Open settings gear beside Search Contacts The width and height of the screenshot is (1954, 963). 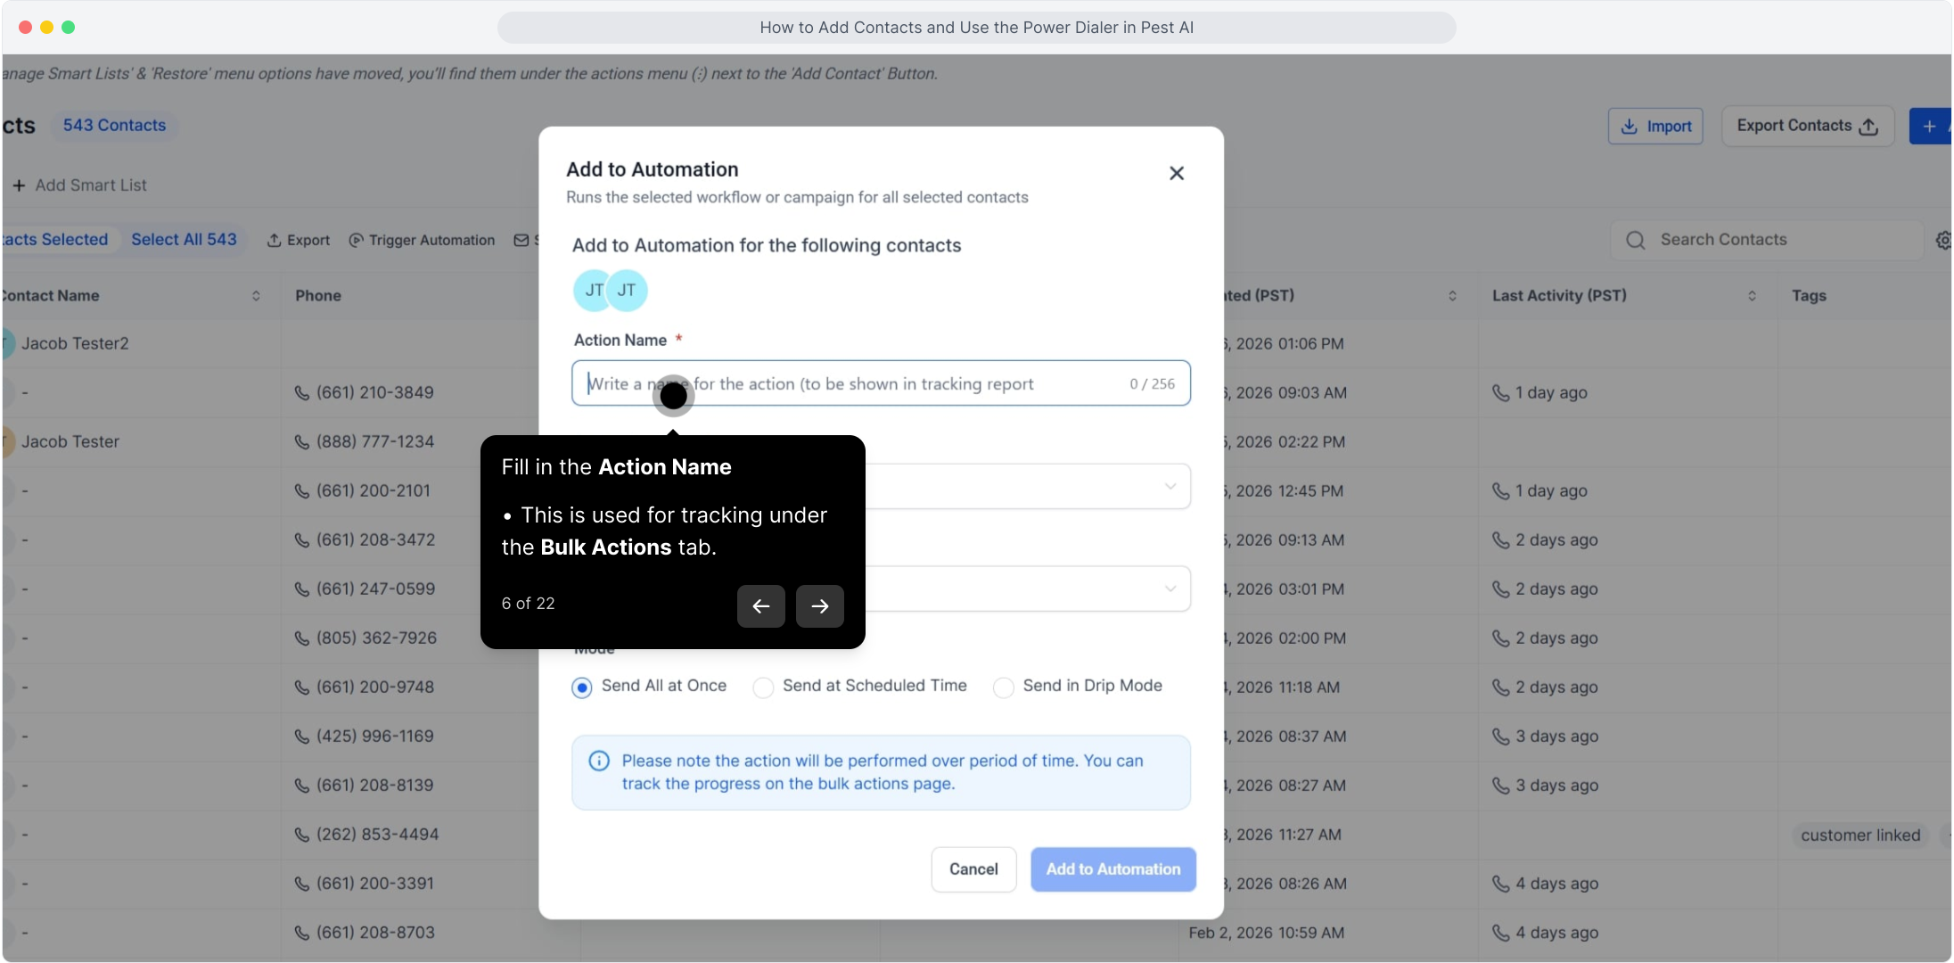click(1943, 240)
